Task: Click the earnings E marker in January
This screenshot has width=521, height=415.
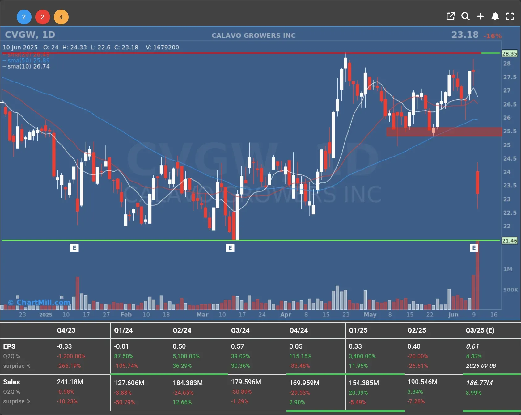Action: tap(74, 248)
